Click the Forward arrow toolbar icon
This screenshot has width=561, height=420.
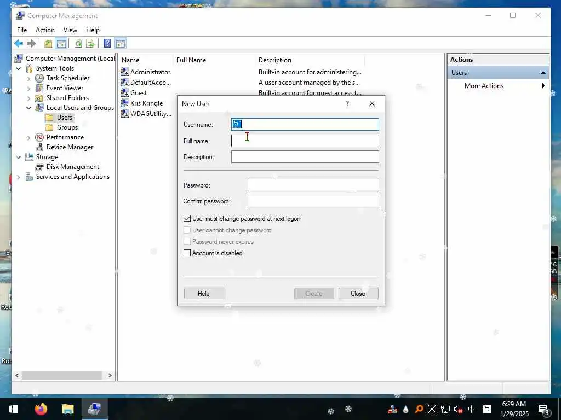pos(31,44)
